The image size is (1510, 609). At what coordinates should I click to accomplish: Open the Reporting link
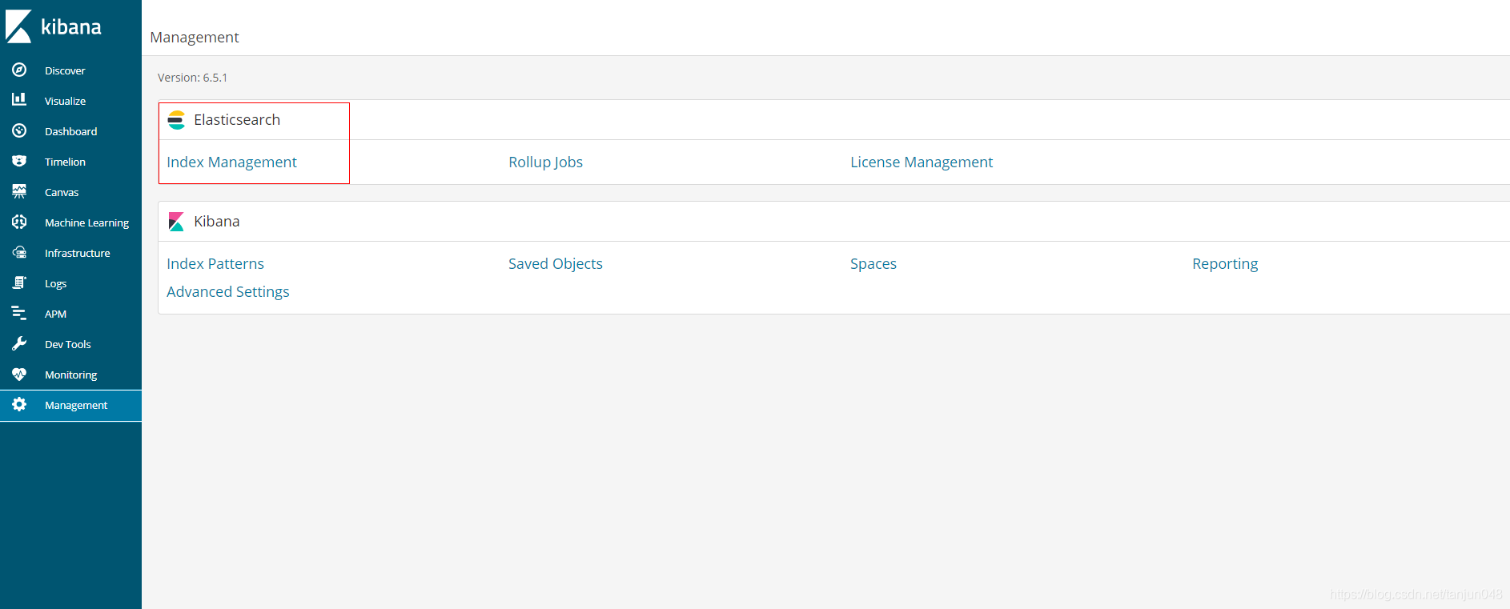pyautogui.click(x=1225, y=264)
